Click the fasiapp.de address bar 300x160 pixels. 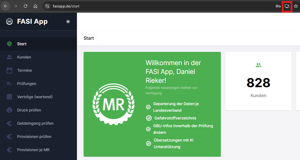(138, 6)
